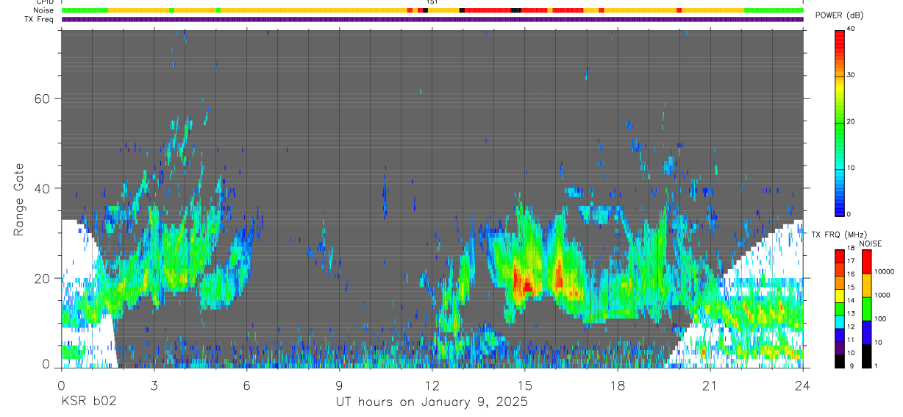
Task: Click the 'UT hours on January 9, 2025' title
Action: [432, 402]
